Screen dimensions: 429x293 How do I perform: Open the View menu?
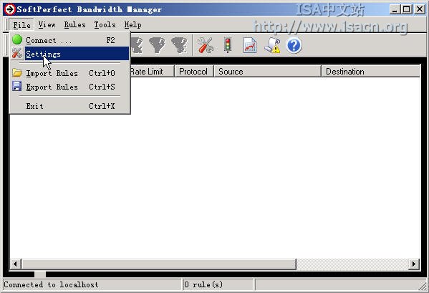point(47,25)
